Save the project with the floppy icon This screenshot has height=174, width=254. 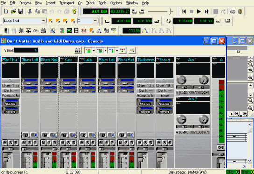(x=21, y=11)
